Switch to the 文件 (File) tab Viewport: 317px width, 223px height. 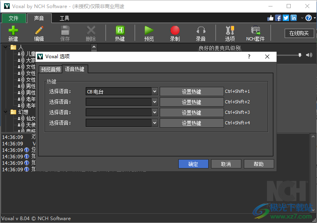pyautogui.click(x=14, y=18)
